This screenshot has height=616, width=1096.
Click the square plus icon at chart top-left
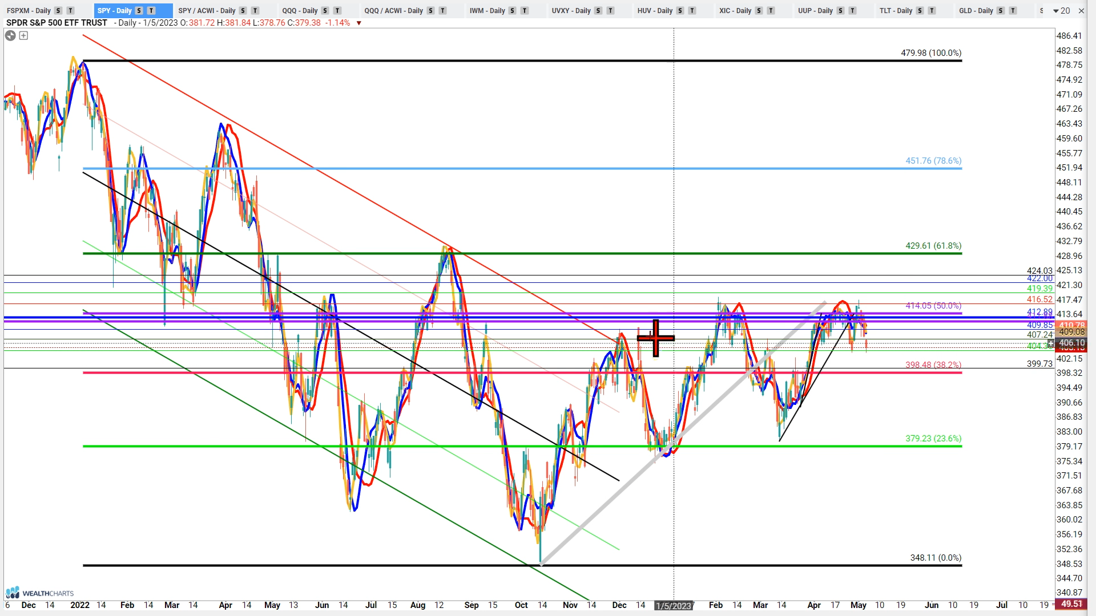click(x=23, y=35)
